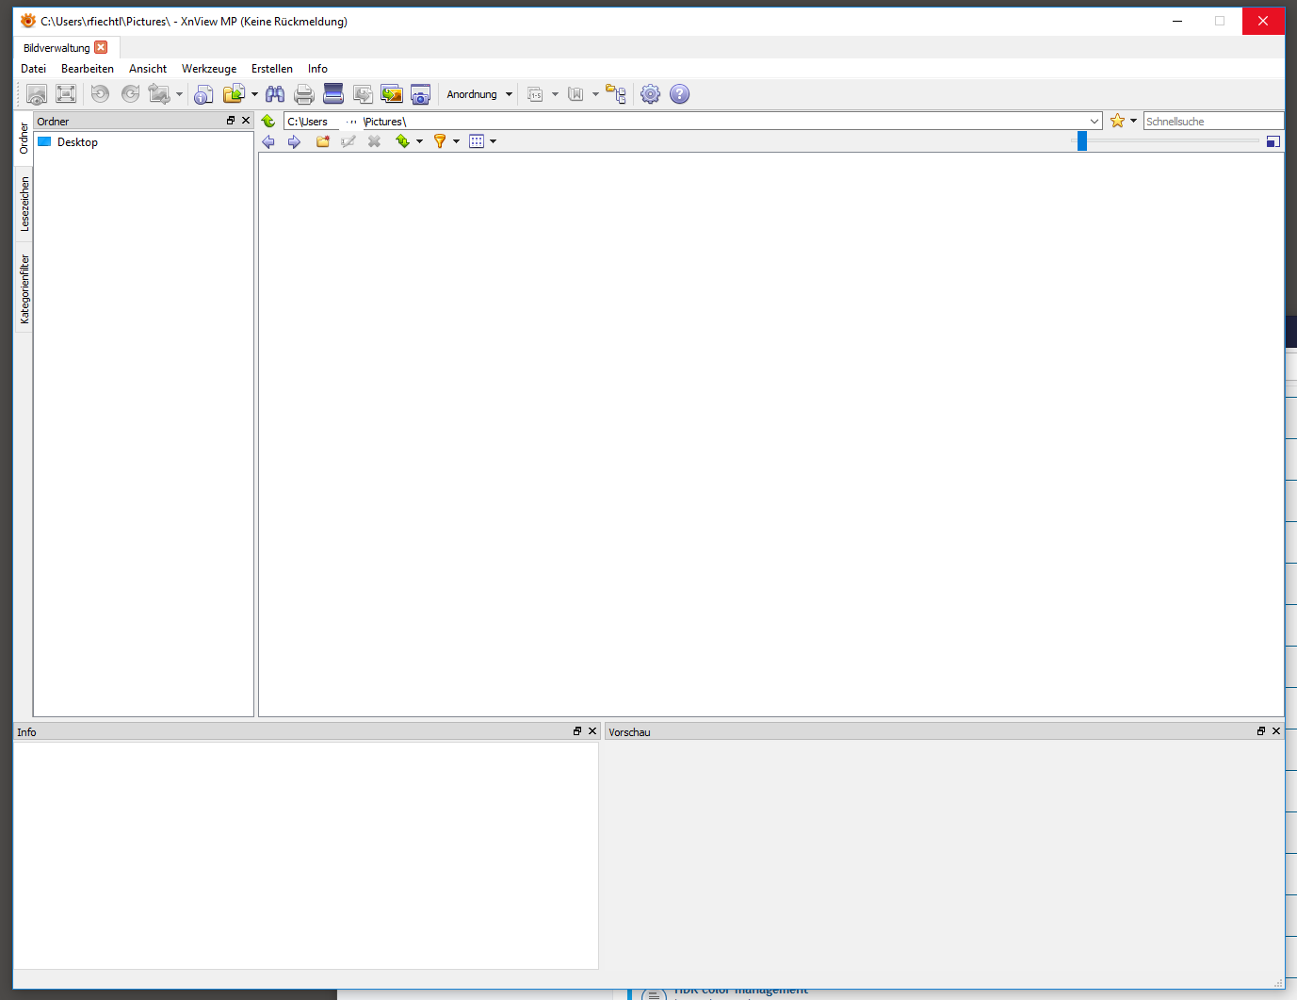Screen dimensions: 1297x1000
Task: Create a new folder with the folder icon
Action: (323, 141)
